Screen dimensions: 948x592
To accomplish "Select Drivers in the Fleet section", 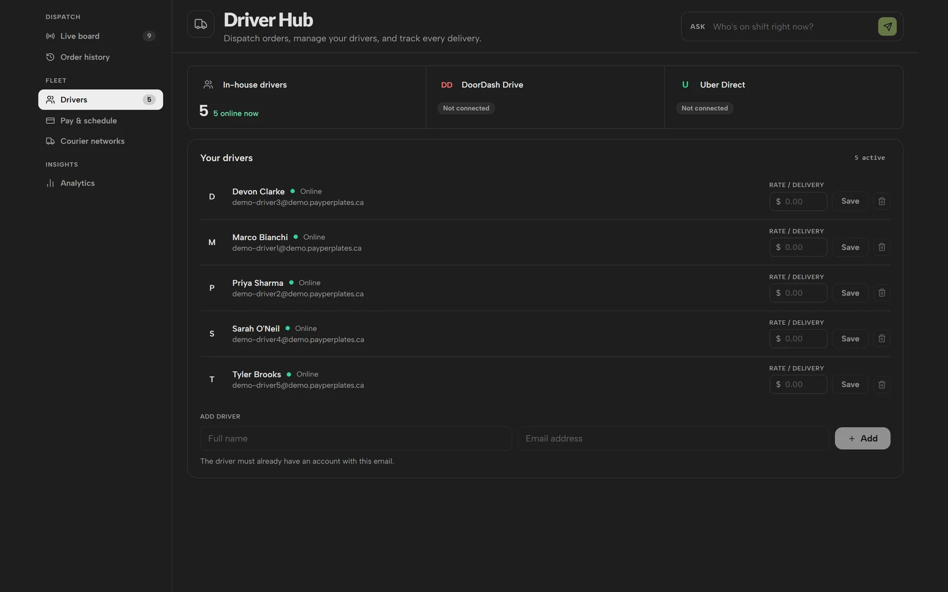I will click(101, 99).
